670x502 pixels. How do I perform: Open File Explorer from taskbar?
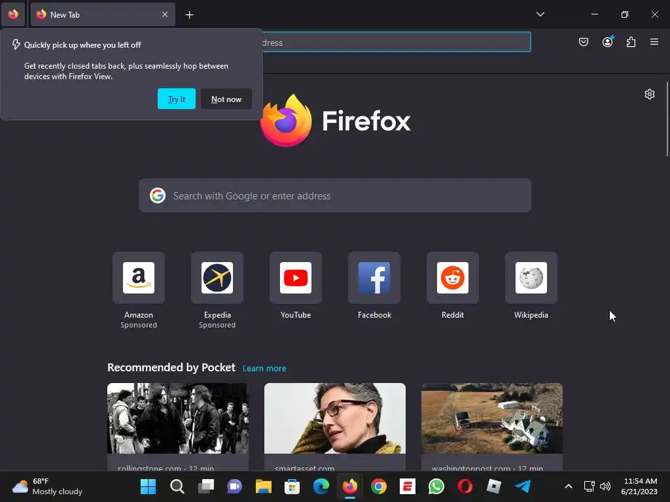(263, 486)
